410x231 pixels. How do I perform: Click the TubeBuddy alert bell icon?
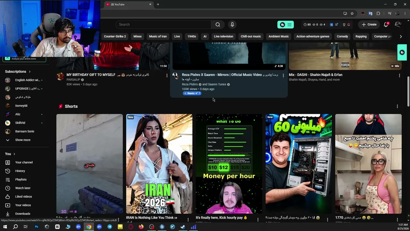click(349, 24)
